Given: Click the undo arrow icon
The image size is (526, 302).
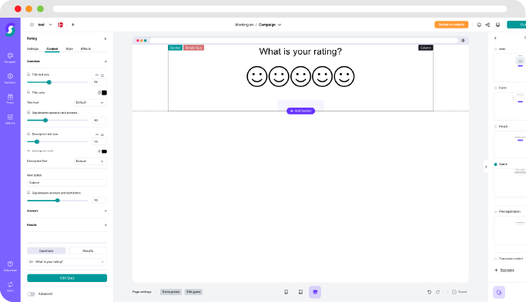Looking at the screenshot, I should click(429, 292).
